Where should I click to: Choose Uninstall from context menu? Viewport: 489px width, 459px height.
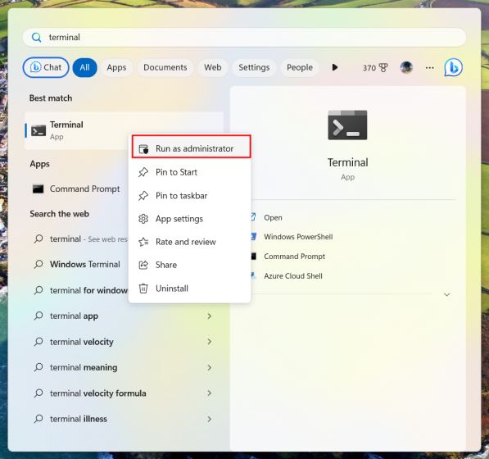pyautogui.click(x=189, y=289)
